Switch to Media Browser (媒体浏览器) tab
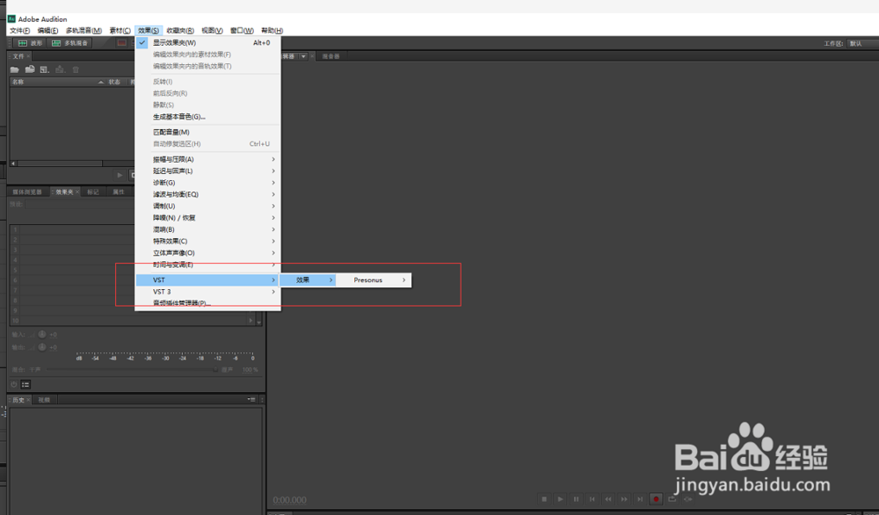The width and height of the screenshot is (879, 515). tap(27, 192)
